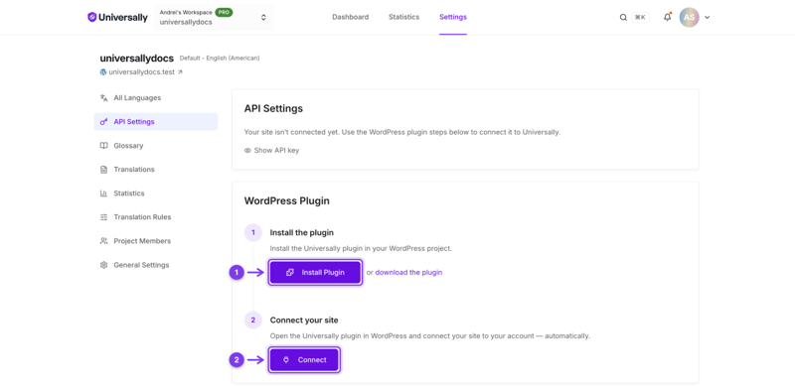795x386 pixels.
Task: Go to the Dashboard tab
Action: tap(351, 17)
